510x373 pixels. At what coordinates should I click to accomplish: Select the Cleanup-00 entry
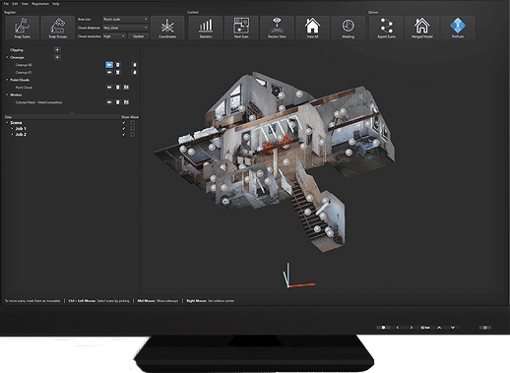tap(24, 65)
